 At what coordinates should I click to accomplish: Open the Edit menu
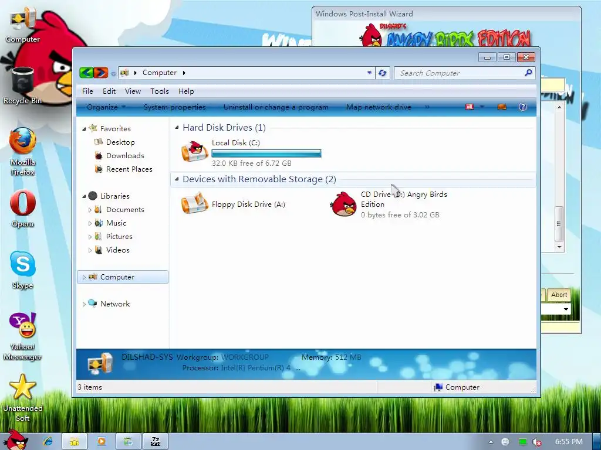109,91
